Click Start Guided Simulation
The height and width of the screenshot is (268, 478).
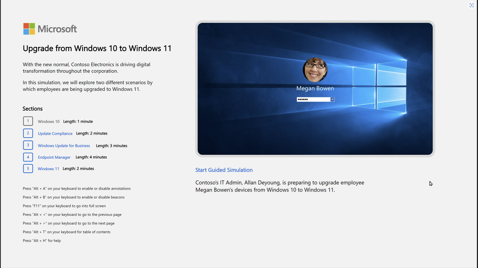(224, 170)
